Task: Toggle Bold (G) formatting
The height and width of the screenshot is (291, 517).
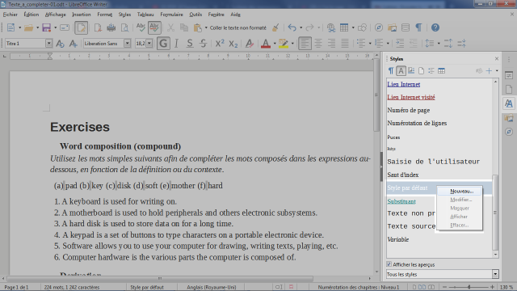Action: 163,43
